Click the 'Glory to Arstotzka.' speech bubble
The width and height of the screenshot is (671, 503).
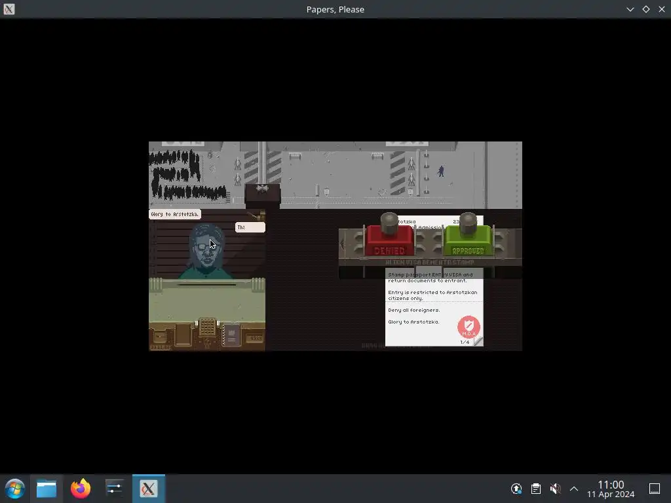tap(174, 214)
